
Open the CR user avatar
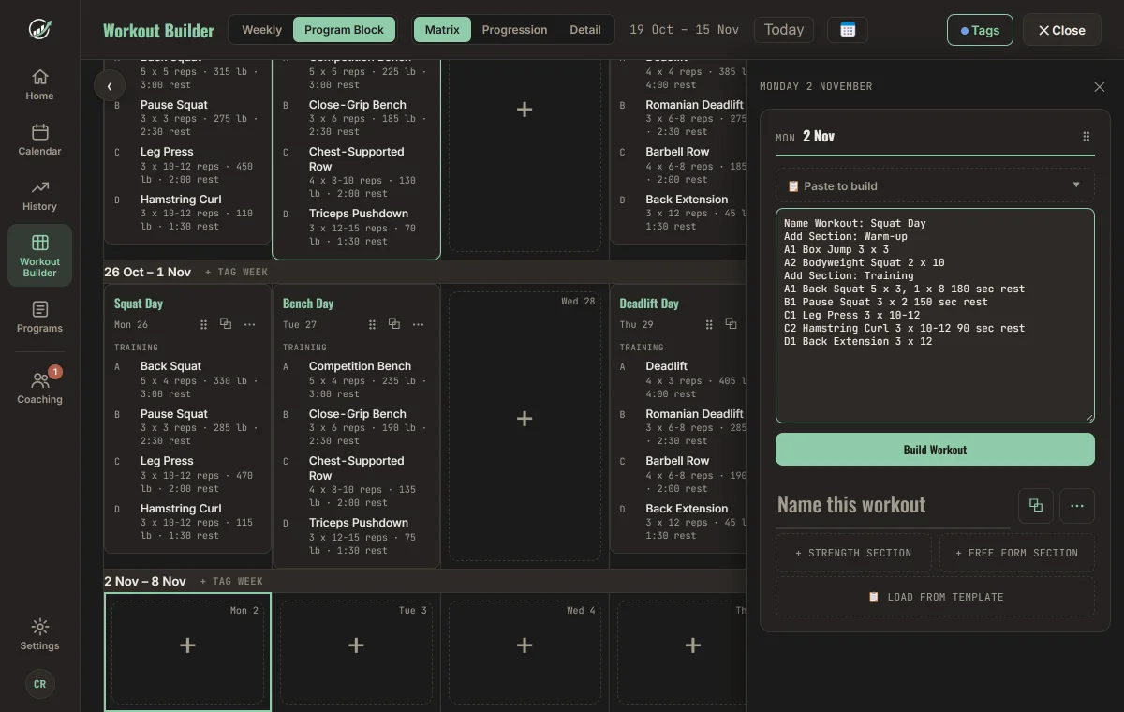tap(39, 684)
